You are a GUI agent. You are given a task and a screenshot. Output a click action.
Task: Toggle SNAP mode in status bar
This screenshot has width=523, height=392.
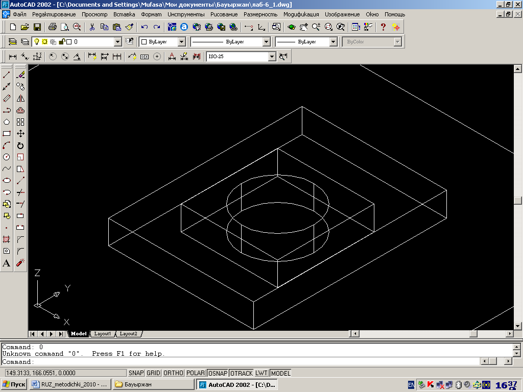(x=136, y=373)
